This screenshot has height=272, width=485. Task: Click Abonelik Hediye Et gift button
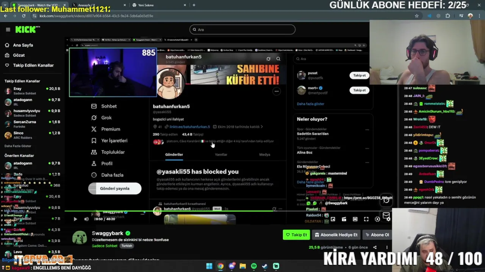(336, 235)
